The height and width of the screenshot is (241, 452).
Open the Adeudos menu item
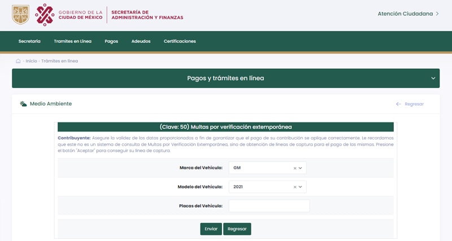[x=141, y=41]
